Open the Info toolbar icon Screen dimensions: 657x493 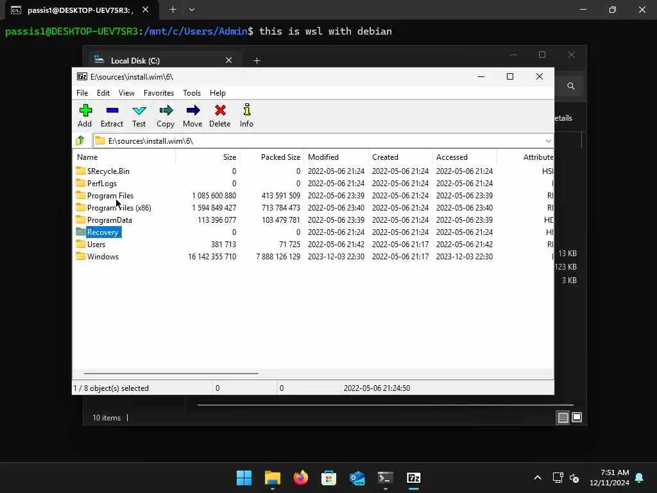[247, 110]
